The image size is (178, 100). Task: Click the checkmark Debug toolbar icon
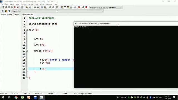(75, 7)
